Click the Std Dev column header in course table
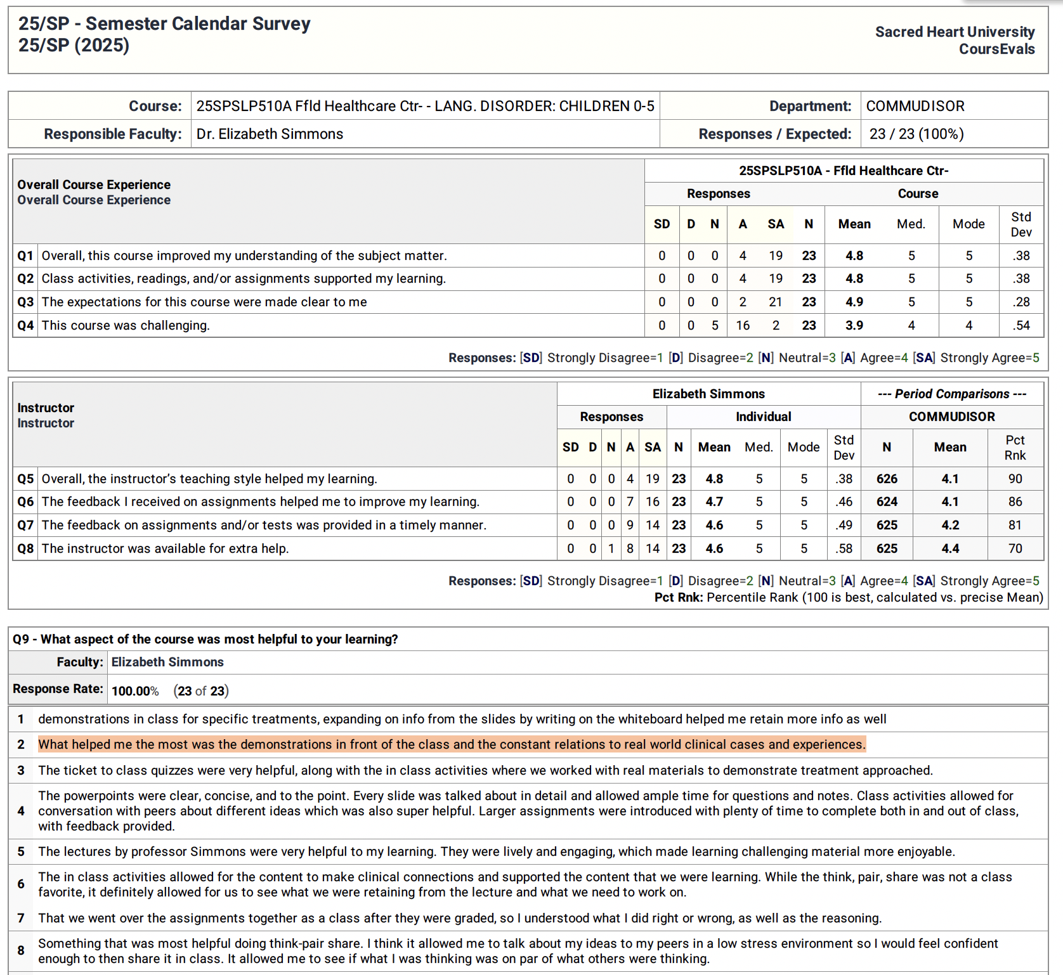The image size is (1063, 975). (1021, 224)
